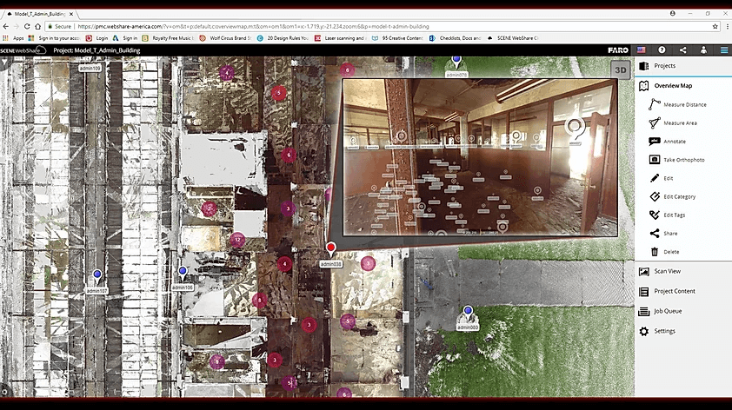Click the language flag icon in header
732x410 pixels.
click(x=641, y=50)
